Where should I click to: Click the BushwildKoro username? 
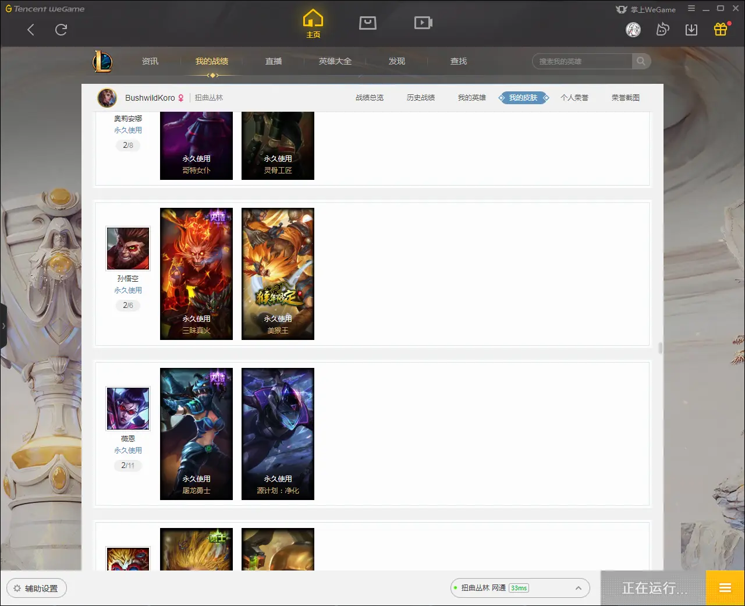pyautogui.click(x=150, y=98)
